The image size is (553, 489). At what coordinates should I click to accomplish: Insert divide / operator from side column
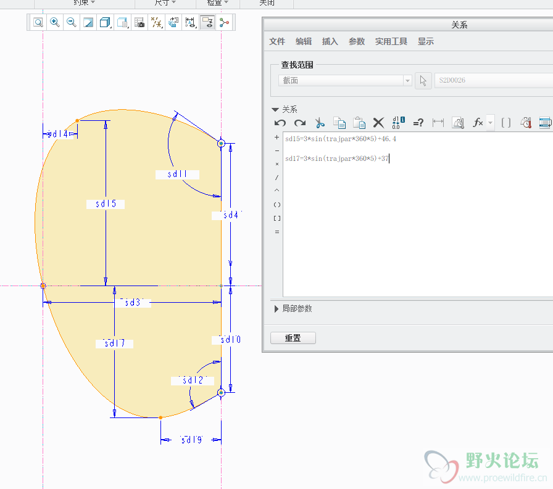pyautogui.click(x=277, y=178)
